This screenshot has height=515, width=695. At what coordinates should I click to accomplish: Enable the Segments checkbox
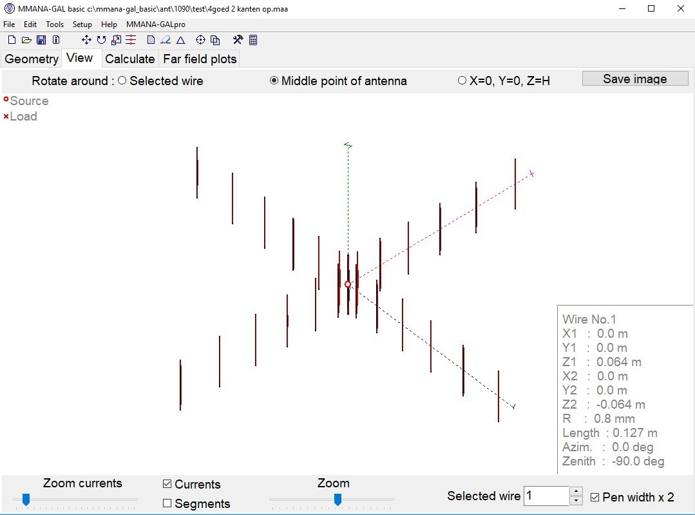coord(167,503)
